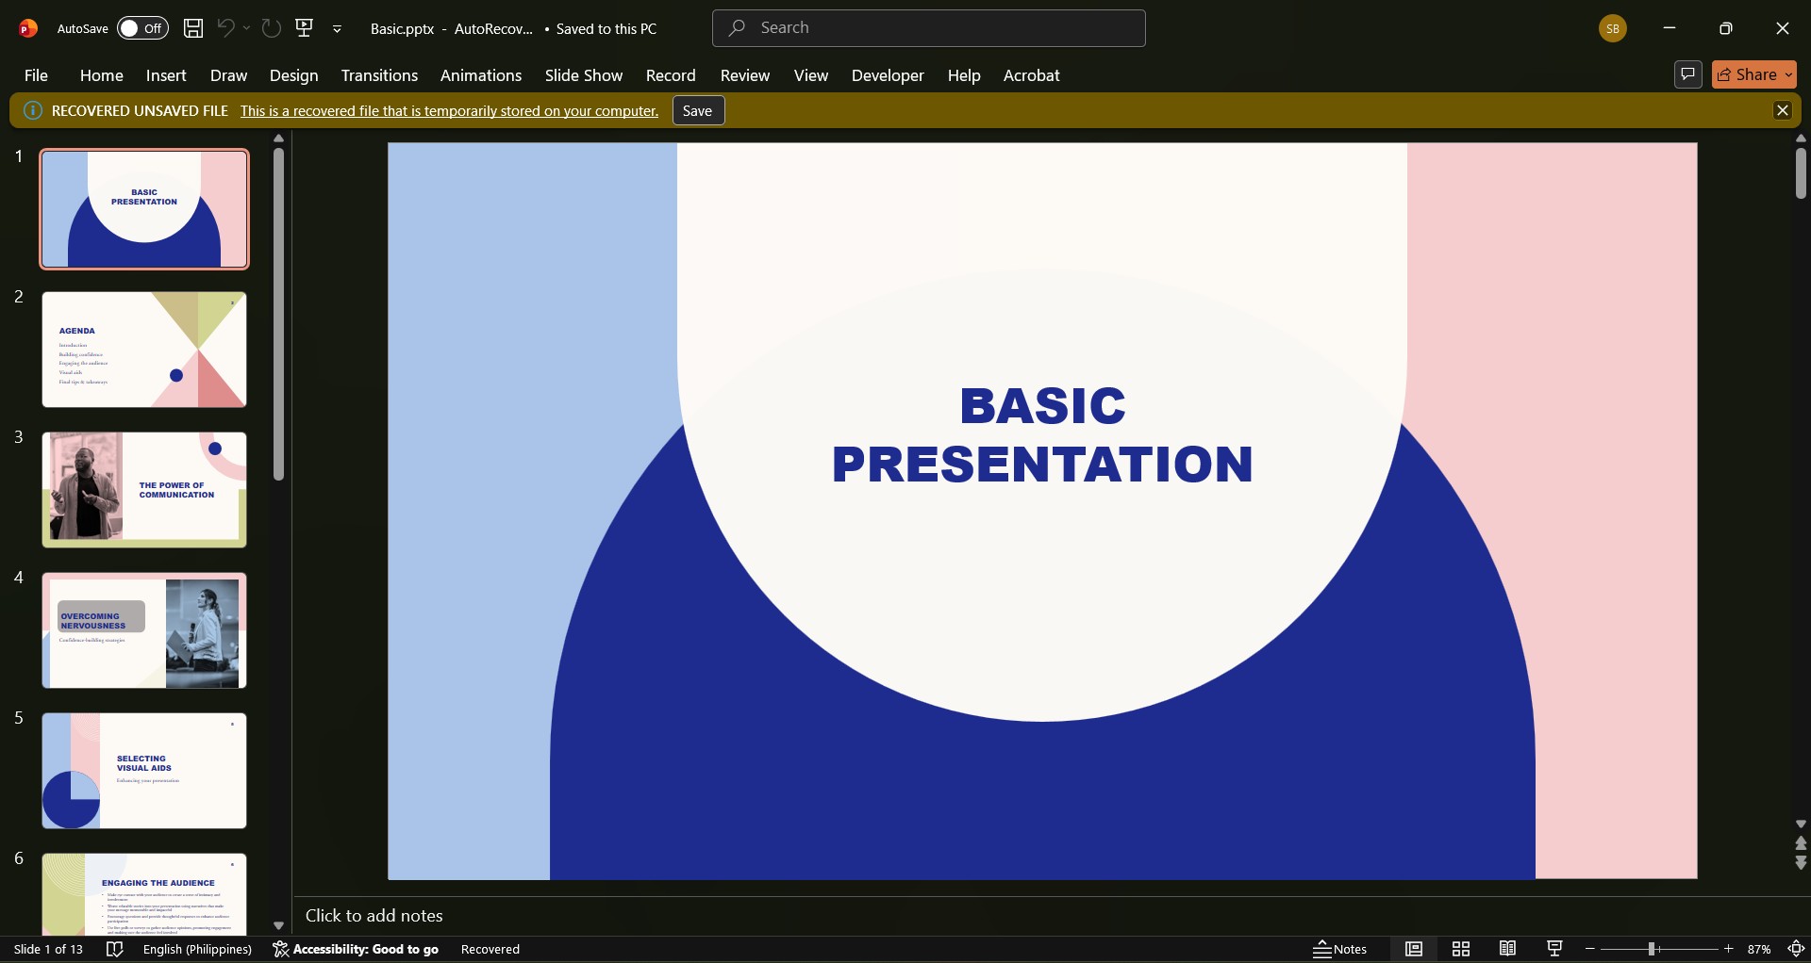Click the zoom out minus button

coord(1590,949)
